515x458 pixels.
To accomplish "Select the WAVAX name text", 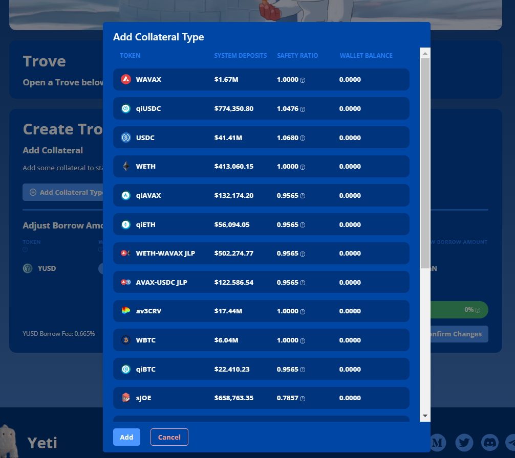I will pyautogui.click(x=148, y=80).
